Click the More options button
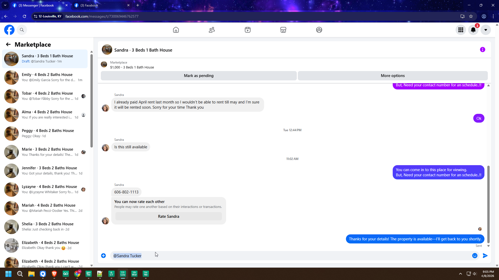Viewport: 499px width, 280px height. pos(392,76)
